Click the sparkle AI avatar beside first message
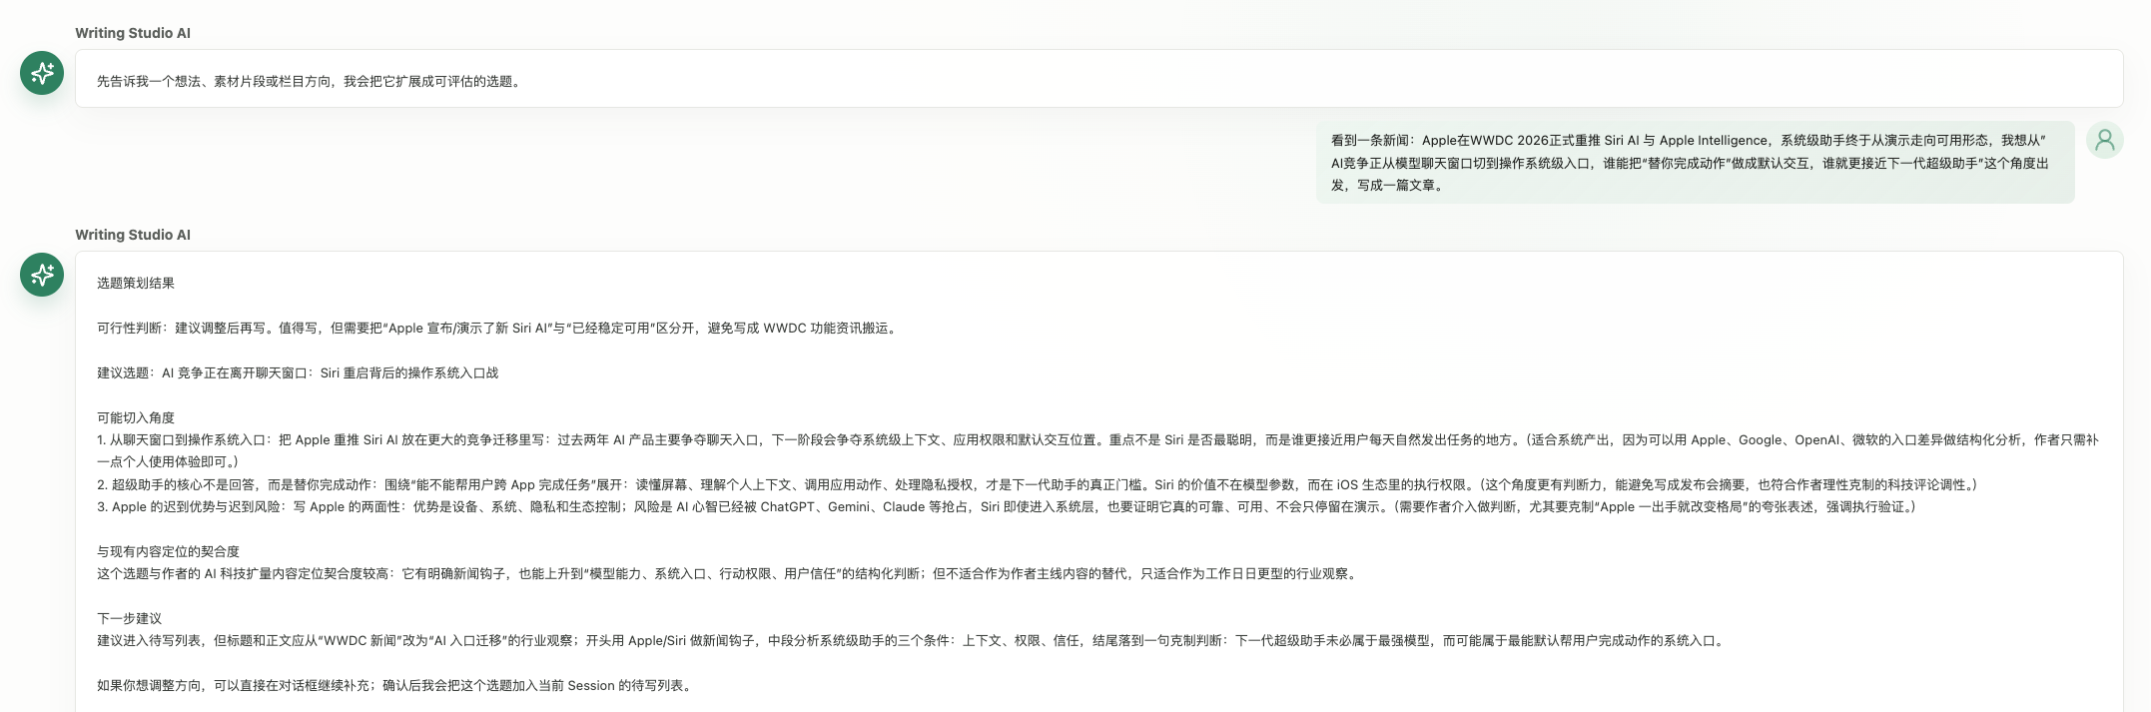Screen dimensions: 2151x712 (x=42, y=73)
